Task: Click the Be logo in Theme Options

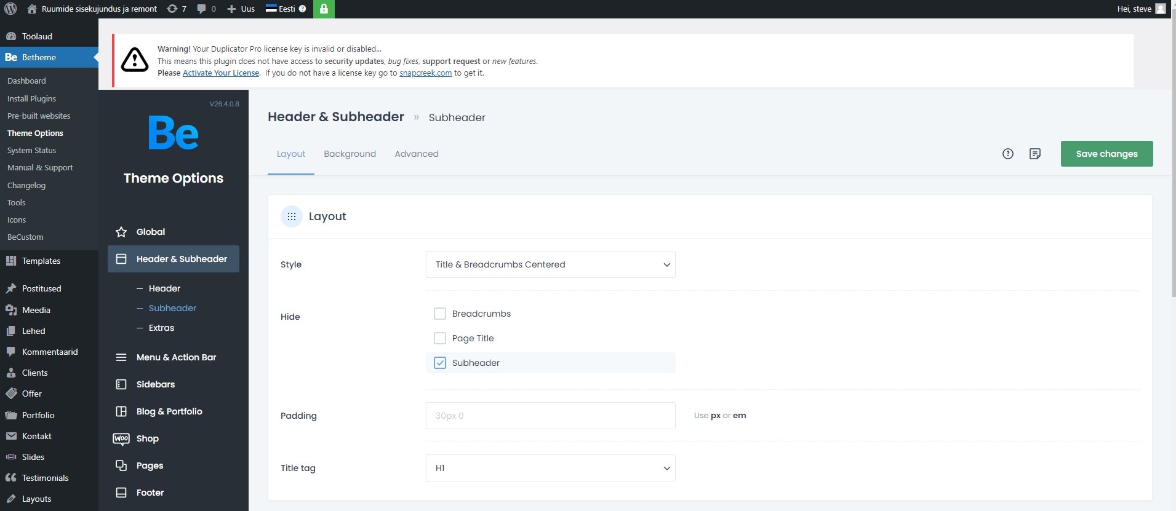Action: pyautogui.click(x=173, y=133)
